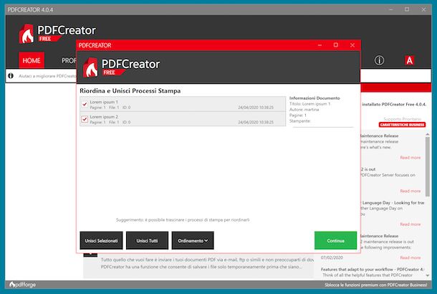Open Read more link under Language Day news

click(410, 224)
